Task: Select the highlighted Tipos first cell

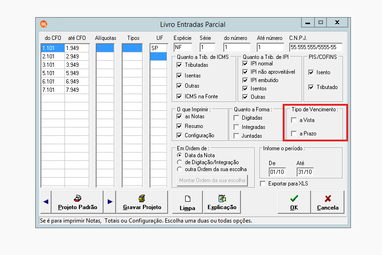Action: [132, 48]
